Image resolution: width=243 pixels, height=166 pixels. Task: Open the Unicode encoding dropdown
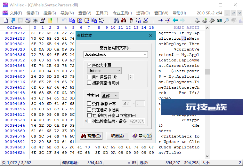[104, 71]
